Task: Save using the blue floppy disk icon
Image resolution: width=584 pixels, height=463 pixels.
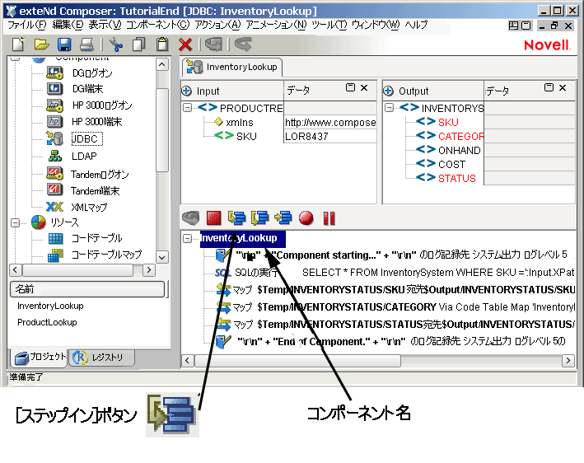Action: tap(64, 44)
